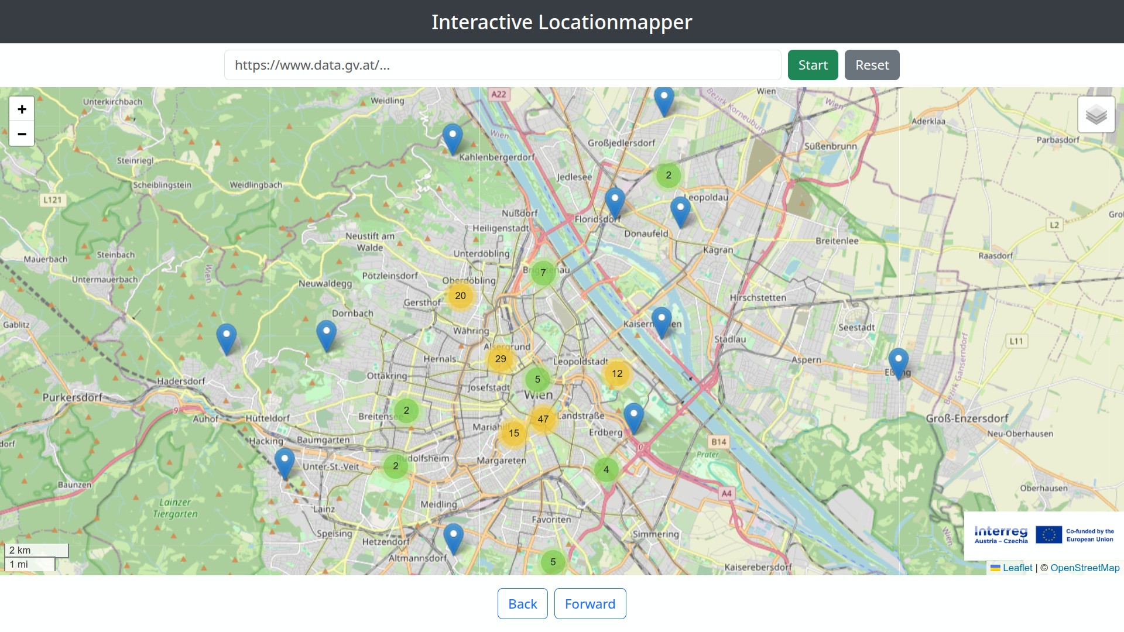
Task: Zoom in the map with plus button
Action: pos(22,109)
